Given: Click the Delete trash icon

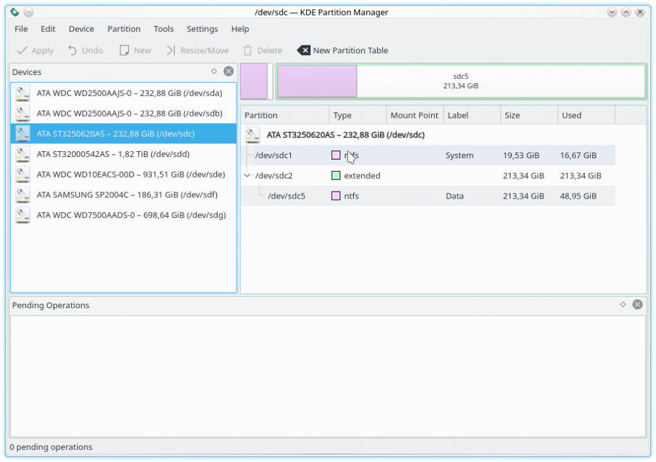Looking at the screenshot, I should 248,51.
